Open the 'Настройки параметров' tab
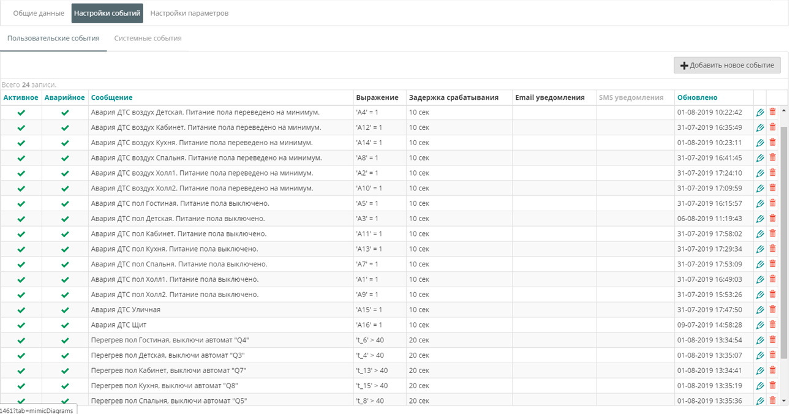This screenshot has height=414, width=790. (x=189, y=13)
